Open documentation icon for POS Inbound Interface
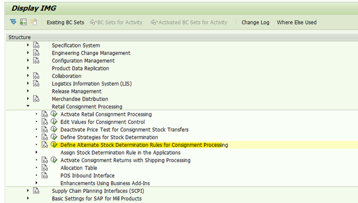The image size is (358, 203). point(45,176)
